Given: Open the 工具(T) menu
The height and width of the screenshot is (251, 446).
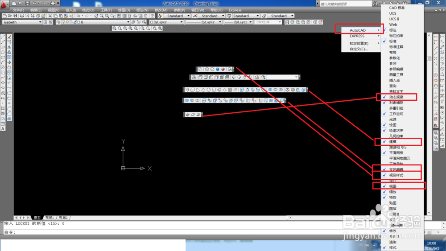Looking at the screenshot, I should tap(106, 10).
